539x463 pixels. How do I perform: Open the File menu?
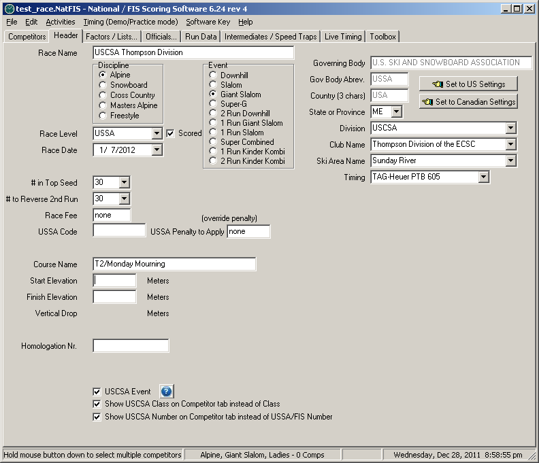12,22
